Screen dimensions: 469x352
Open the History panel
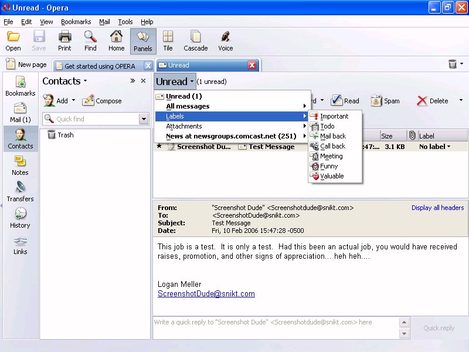pos(20,218)
